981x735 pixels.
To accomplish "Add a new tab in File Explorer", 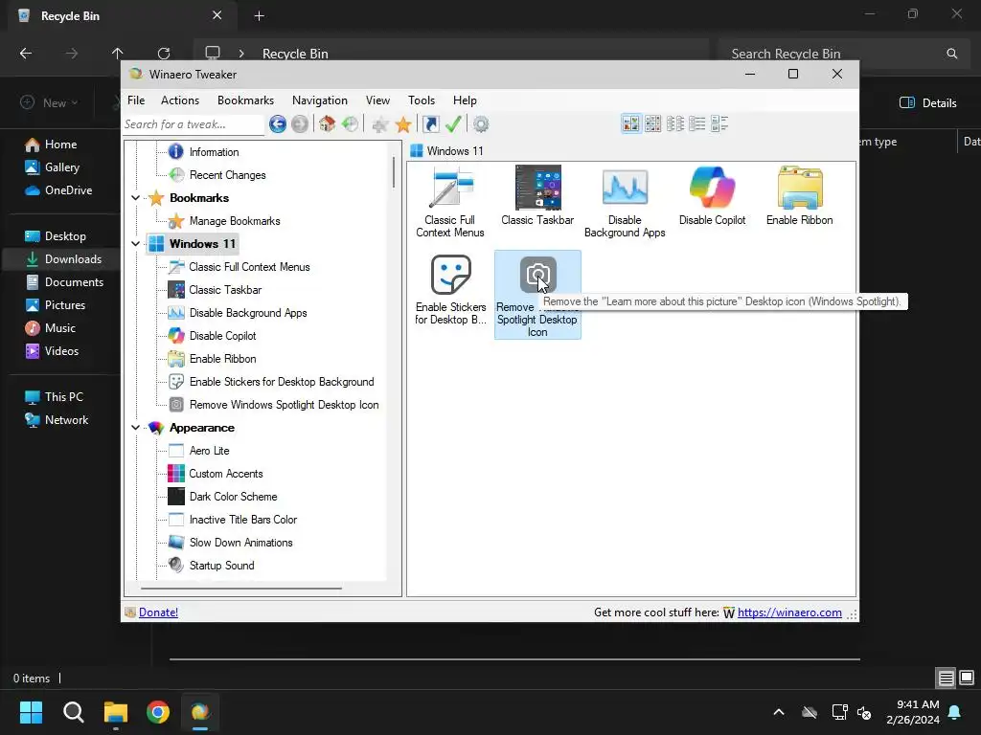I will click(x=259, y=15).
